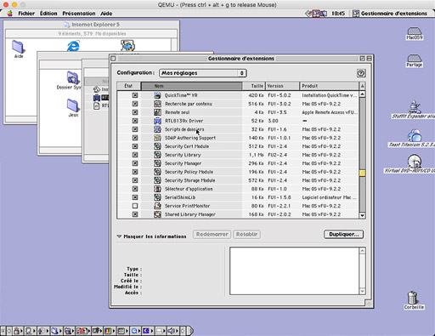Viewport: 435px width, 336px height.
Task: Click inside the information description text area
Action: click(294, 271)
